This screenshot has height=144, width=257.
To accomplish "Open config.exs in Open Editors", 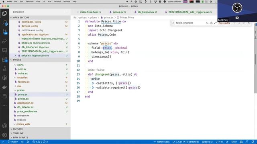I will 40,22.
